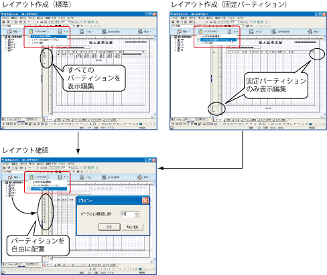Click the データ icon in fixed-partition window
This screenshot has width=327, height=275.
[x=229, y=31]
